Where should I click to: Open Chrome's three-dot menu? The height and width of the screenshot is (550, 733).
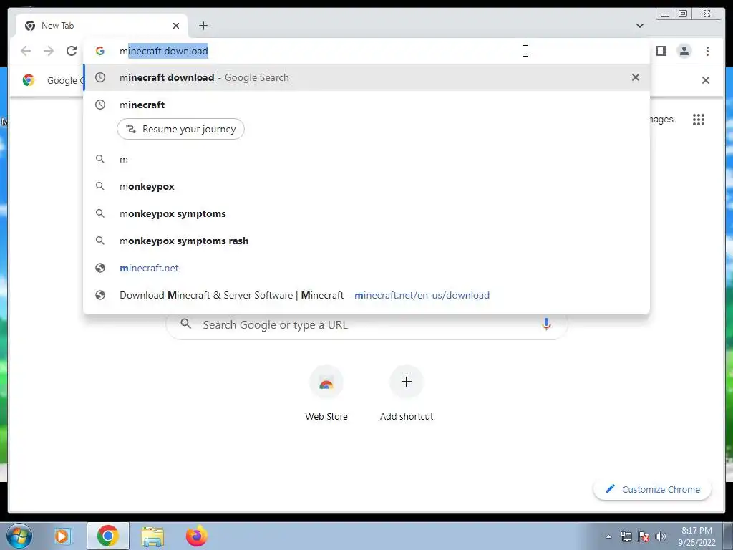pos(707,51)
